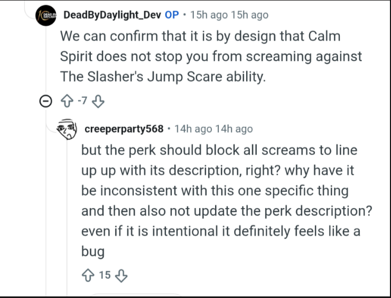
Task: Upvote the DeadByDaylight_Dev comment
Action: (x=67, y=101)
